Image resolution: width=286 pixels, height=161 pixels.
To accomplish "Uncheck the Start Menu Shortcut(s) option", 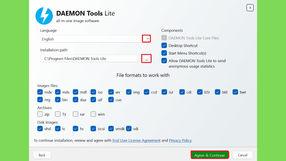I will click(x=164, y=53).
